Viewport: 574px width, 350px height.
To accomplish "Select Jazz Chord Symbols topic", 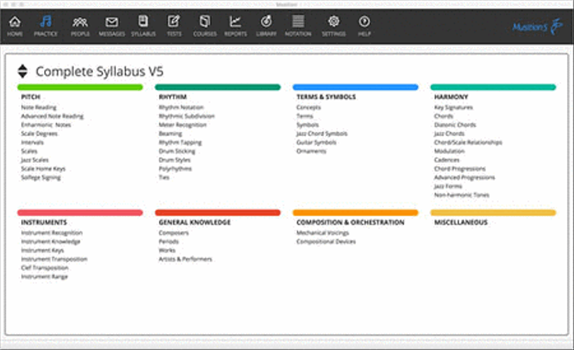I will 322,134.
